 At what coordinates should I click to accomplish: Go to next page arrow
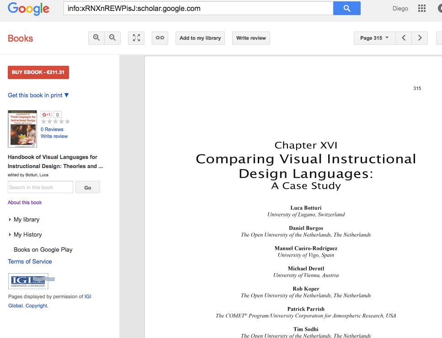420,38
